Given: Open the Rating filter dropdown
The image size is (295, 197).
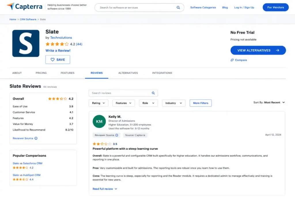Looking at the screenshot, I should coord(99,103).
